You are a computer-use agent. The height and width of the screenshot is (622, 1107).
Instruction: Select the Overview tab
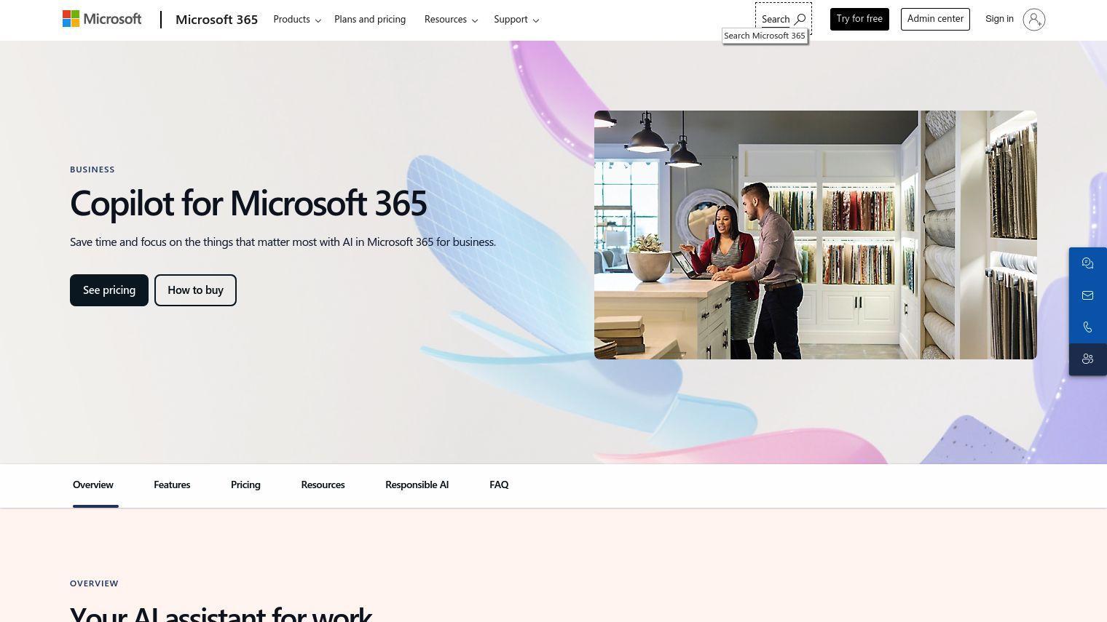[x=93, y=485]
